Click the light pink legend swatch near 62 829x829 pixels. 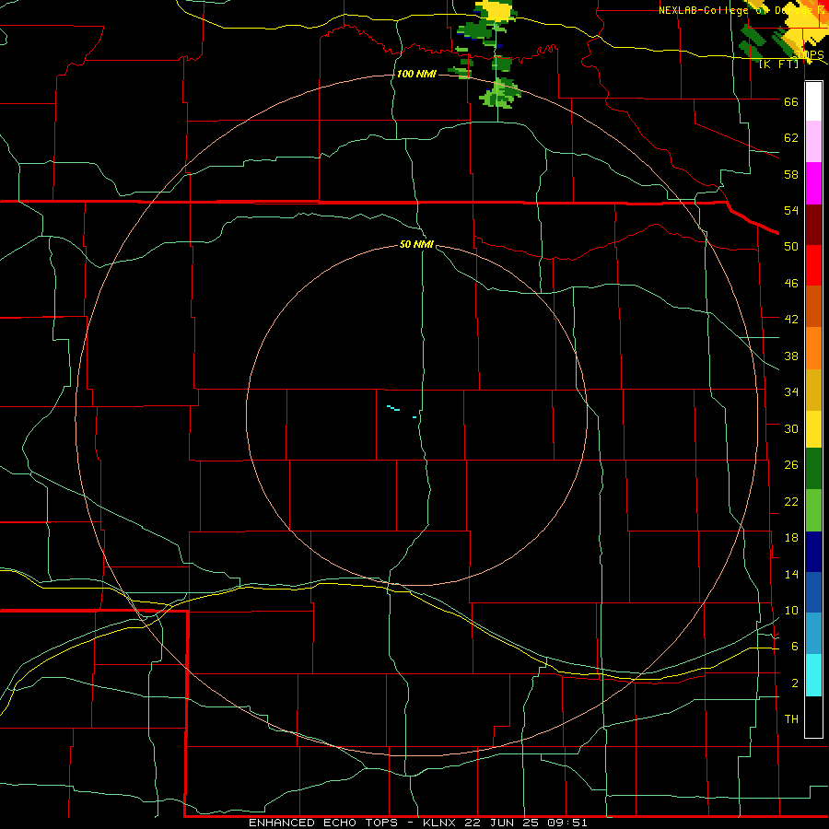[813, 141]
